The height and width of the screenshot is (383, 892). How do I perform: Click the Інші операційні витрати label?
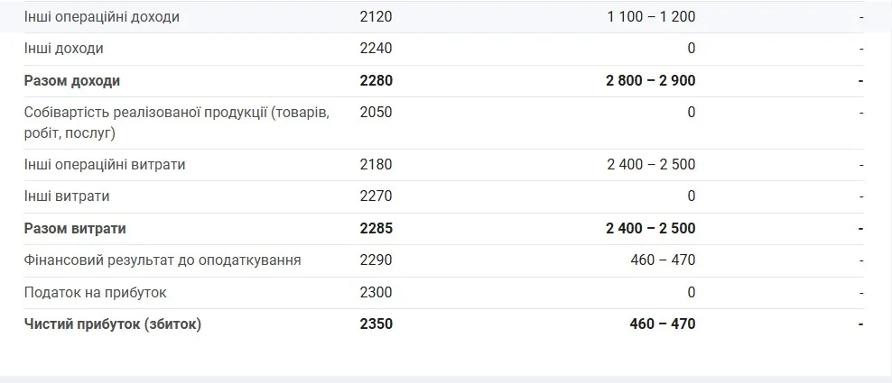(x=105, y=165)
